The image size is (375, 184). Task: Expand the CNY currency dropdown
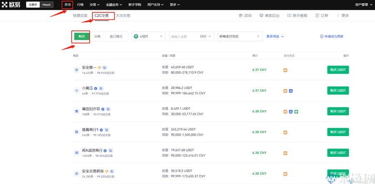[206, 36]
